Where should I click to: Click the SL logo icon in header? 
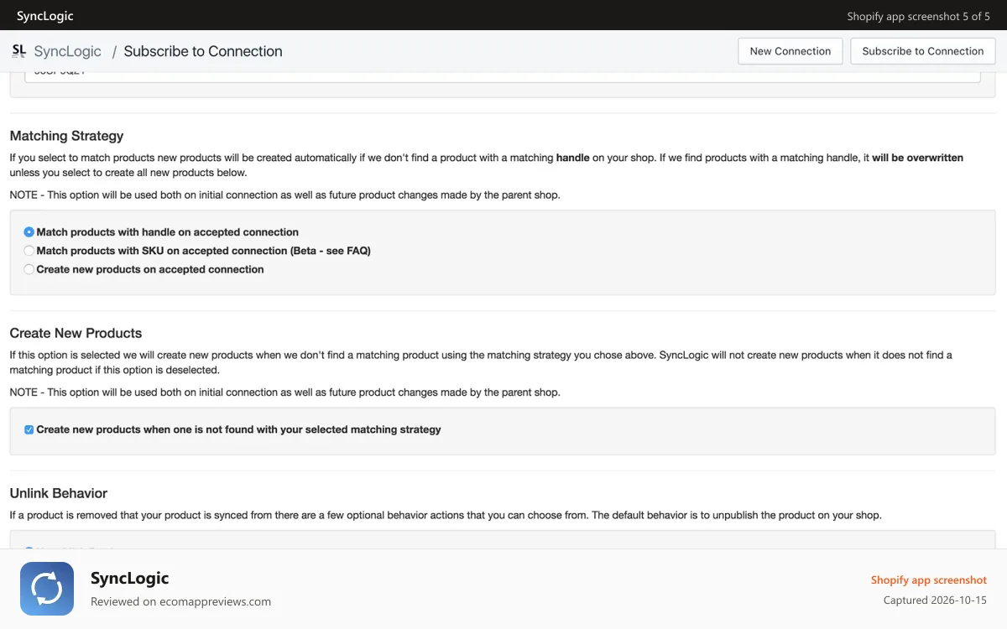click(x=18, y=51)
